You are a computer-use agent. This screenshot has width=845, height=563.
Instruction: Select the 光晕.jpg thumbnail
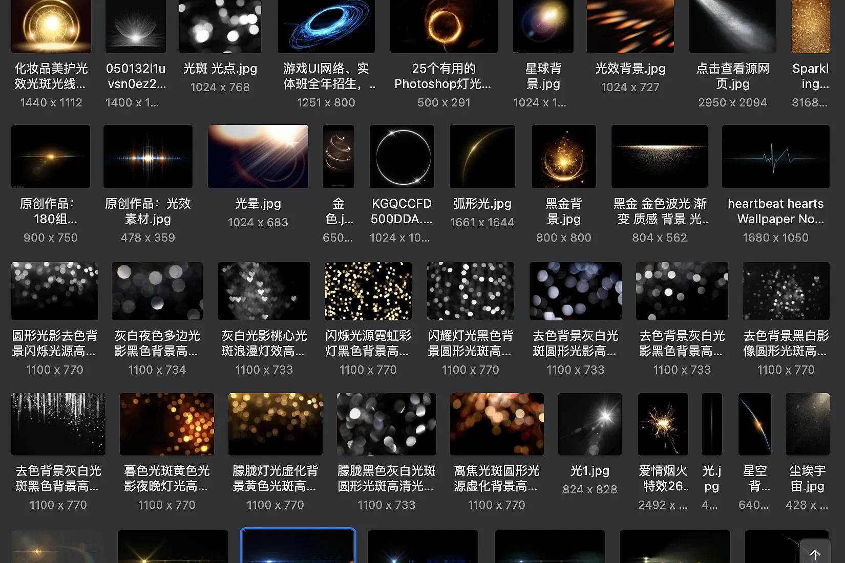[258, 157]
